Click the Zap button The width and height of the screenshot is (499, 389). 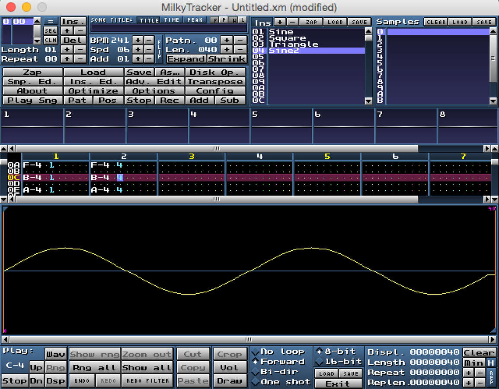pos(32,72)
